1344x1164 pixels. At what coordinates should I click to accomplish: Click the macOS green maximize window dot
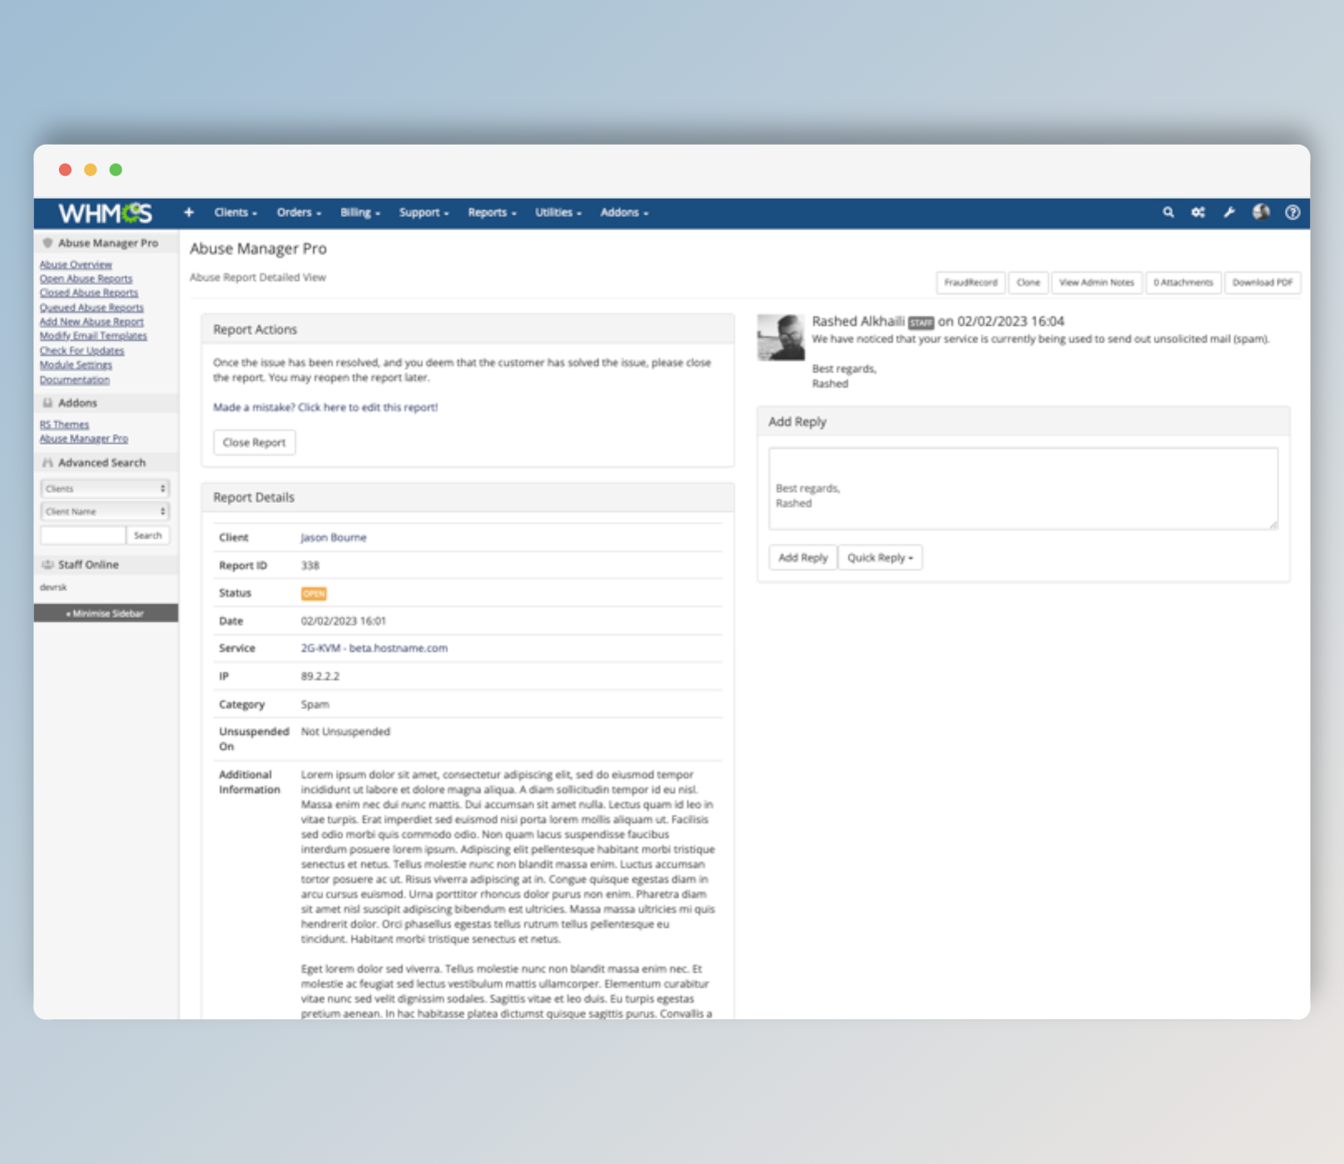point(116,170)
